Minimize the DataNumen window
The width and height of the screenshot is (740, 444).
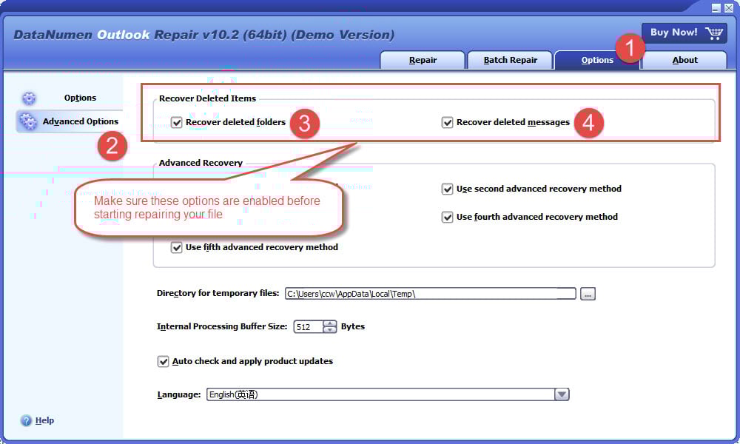[x=716, y=8]
